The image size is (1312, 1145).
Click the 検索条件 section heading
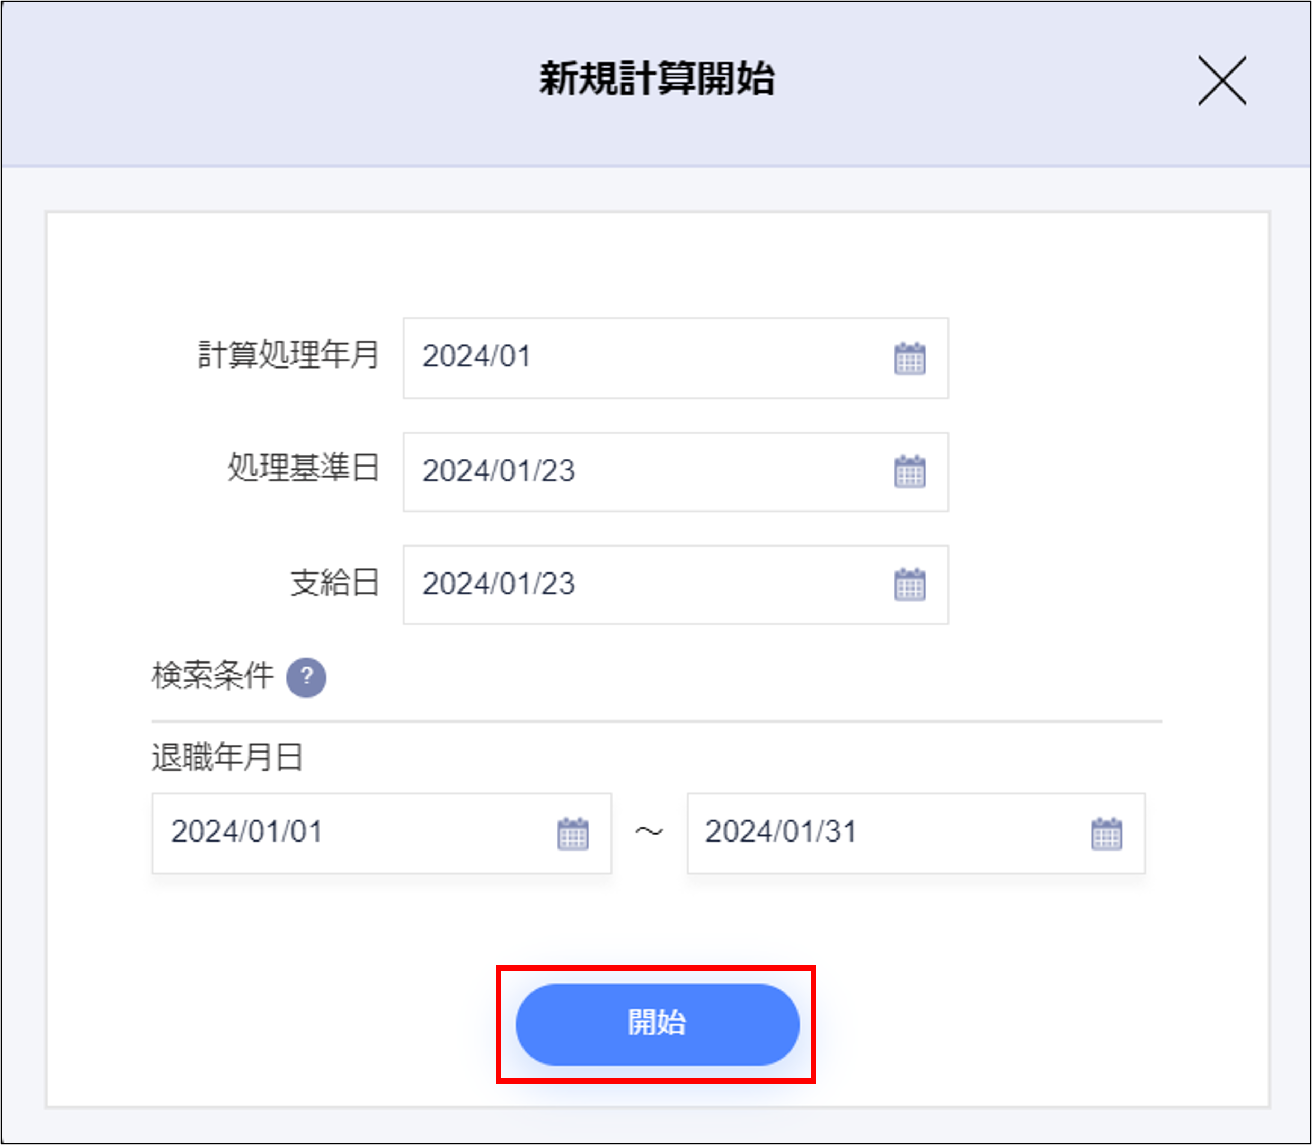(213, 676)
